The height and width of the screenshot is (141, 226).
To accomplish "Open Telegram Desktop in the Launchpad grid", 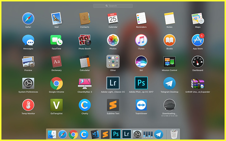I will [169, 83].
